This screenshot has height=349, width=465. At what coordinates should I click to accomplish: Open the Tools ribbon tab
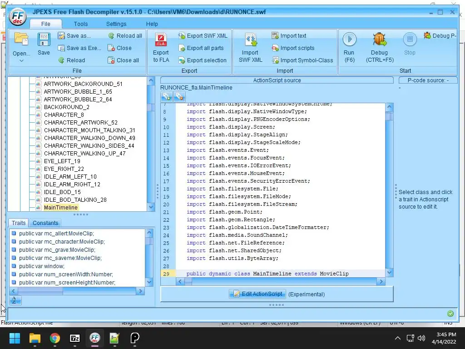click(81, 24)
